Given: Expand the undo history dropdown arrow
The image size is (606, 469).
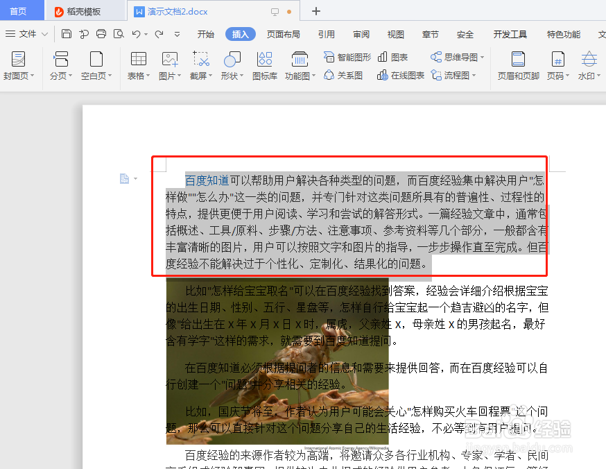Looking at the screenshot, I should click(146, 35).
